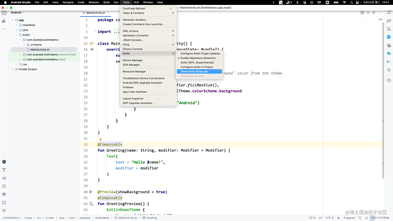Expand the ui.theme package
This screenshot has width=393, height=221.
pyautogui.click(x=24, y=45)
